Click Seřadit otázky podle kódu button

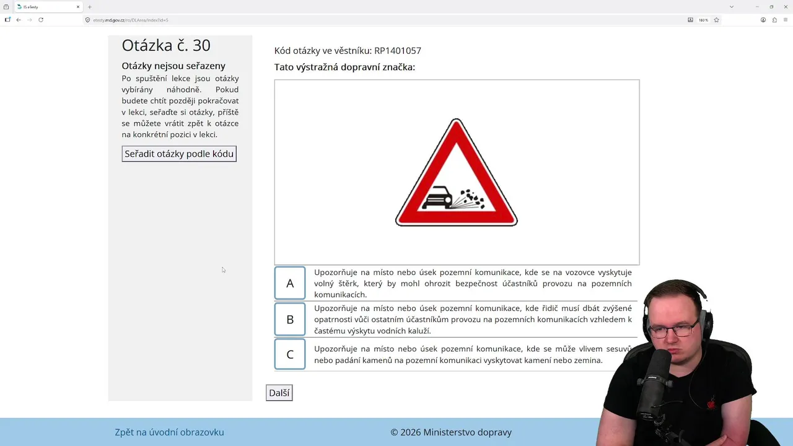(179, 154)
